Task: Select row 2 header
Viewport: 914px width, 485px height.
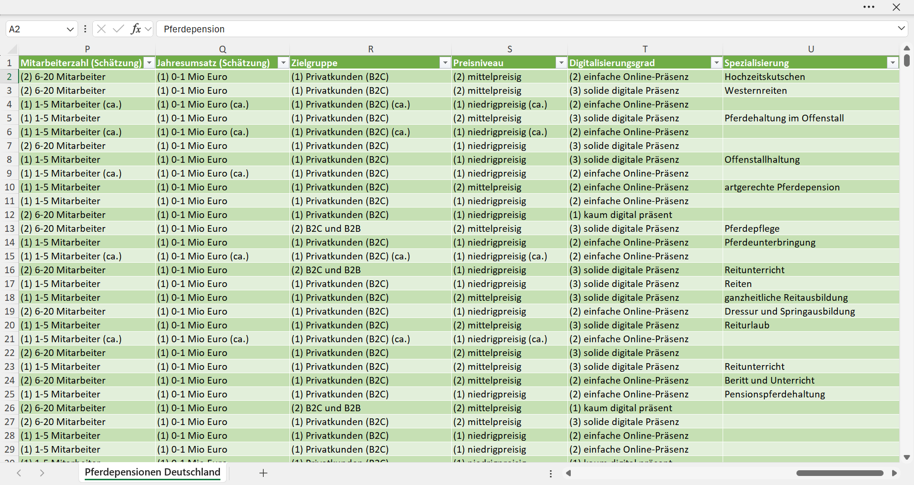Action: (x=10, y=77)
